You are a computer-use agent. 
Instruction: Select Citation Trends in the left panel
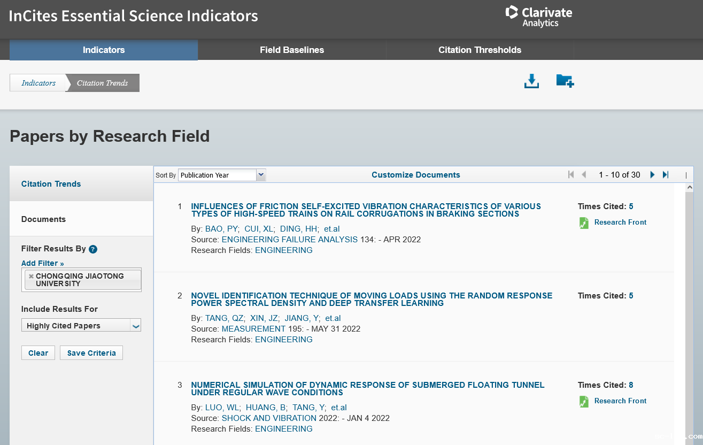[x=51, y=184]
